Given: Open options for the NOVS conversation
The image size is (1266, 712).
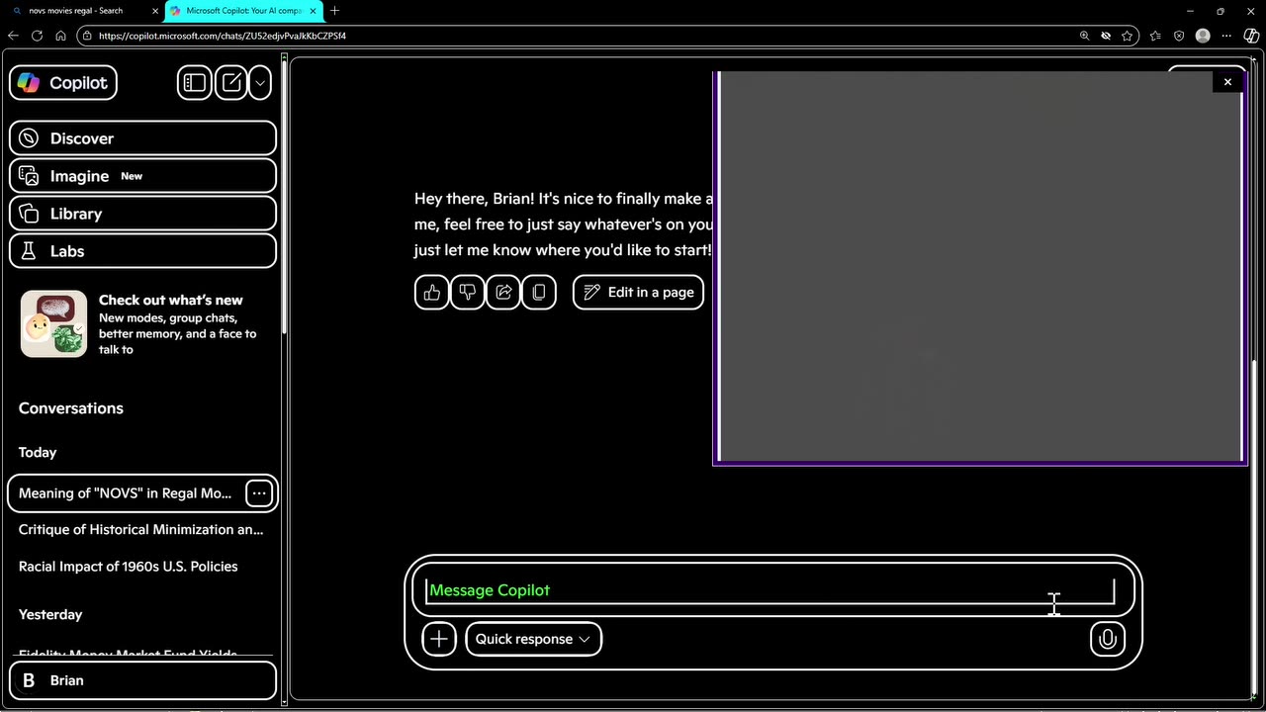Looking at the screenshot, I should [x=258, y=492].
